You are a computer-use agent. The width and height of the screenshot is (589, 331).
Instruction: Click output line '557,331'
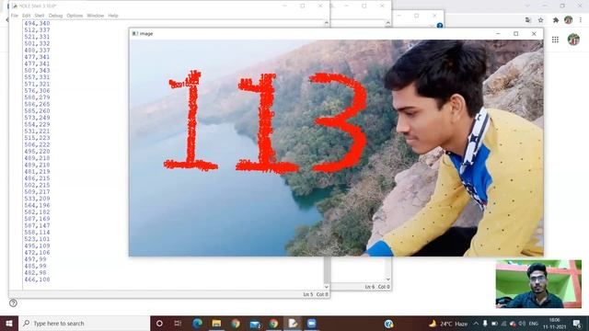(37, 77)
